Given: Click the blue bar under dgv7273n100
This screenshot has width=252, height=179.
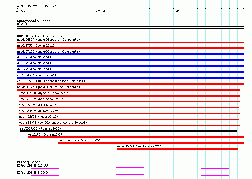Looking at the screenshot, I should point(130,72).
